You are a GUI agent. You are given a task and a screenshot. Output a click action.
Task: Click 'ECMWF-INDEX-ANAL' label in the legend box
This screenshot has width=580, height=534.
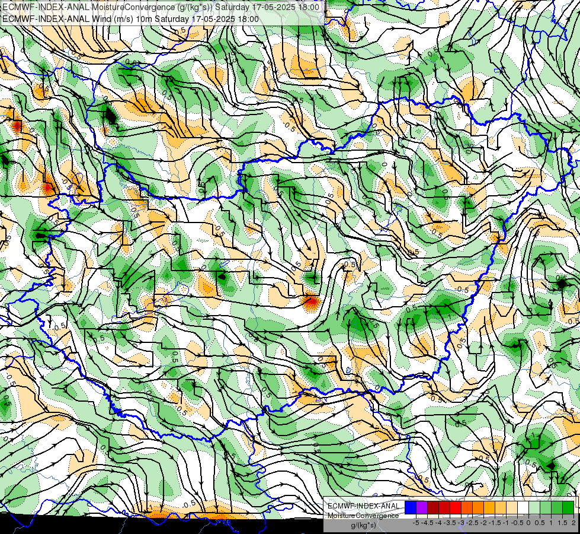coord(364,506)
